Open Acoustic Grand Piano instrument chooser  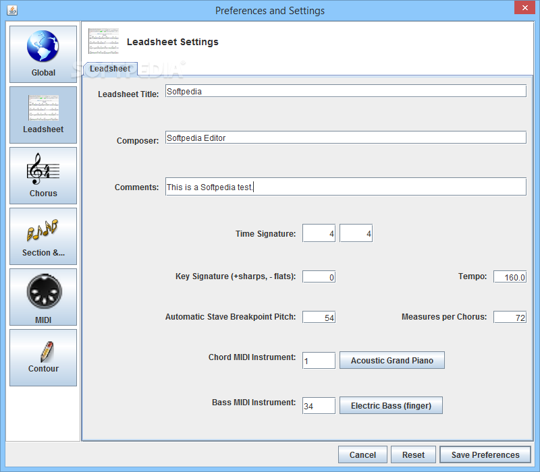[392, 360]
